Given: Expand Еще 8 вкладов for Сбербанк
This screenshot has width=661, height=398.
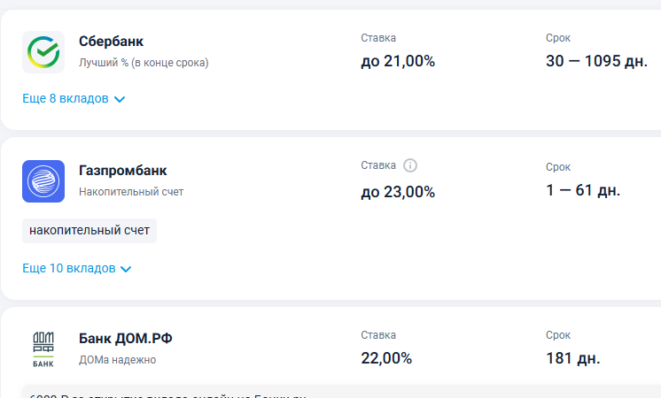Looking at the screenshot, I should pos(66,99).
